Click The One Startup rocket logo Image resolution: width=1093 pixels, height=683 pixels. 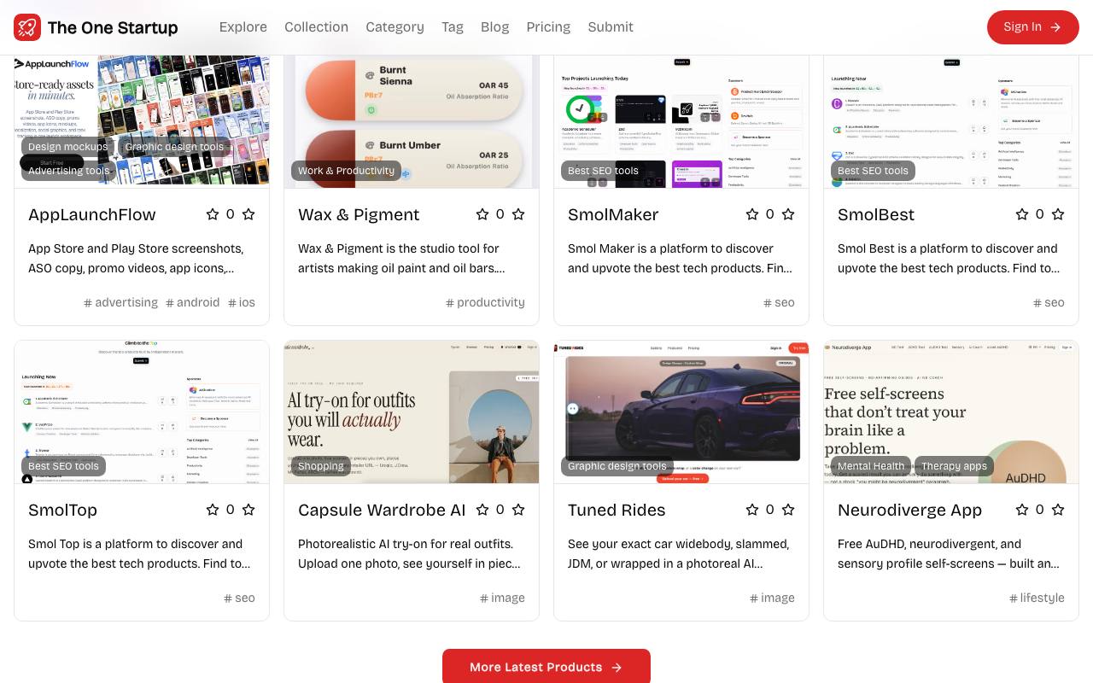click(x=27, y=27)
